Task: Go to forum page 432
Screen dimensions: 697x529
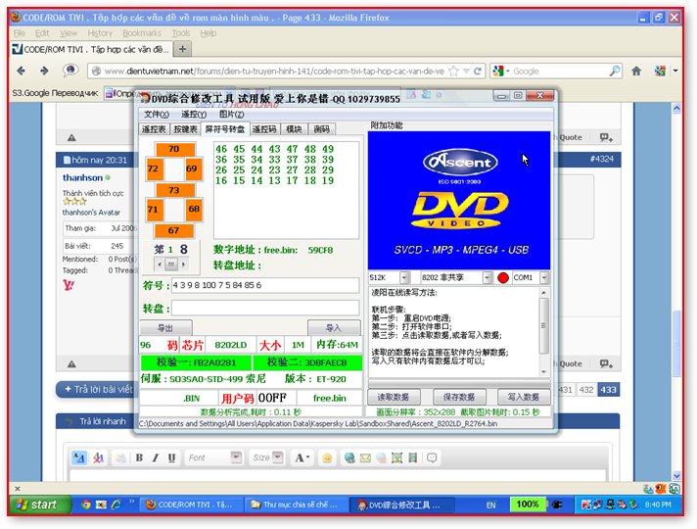Action: [x=586, y=390]
